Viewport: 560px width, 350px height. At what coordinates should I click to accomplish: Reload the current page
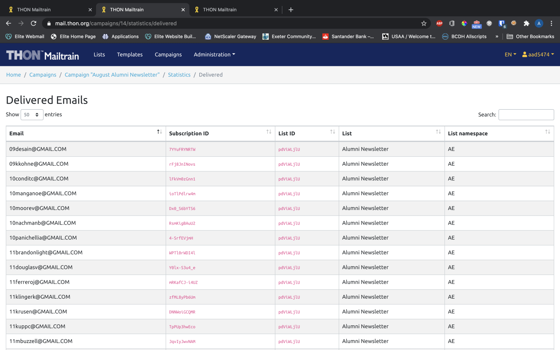tap(33, 23)
